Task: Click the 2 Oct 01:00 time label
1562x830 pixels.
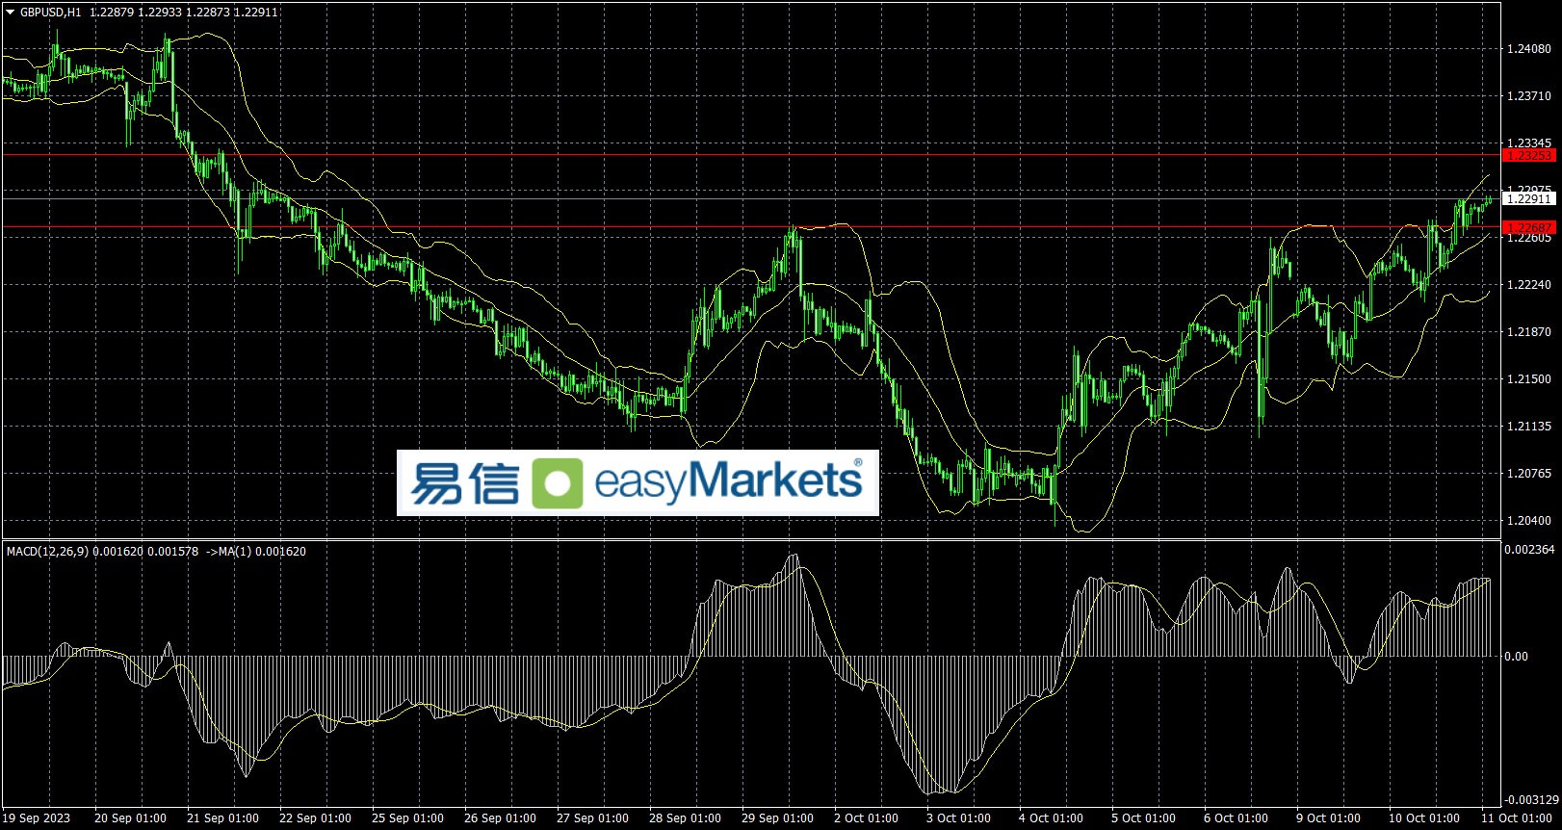Action: pyautogui.click(x=866, y=818)
